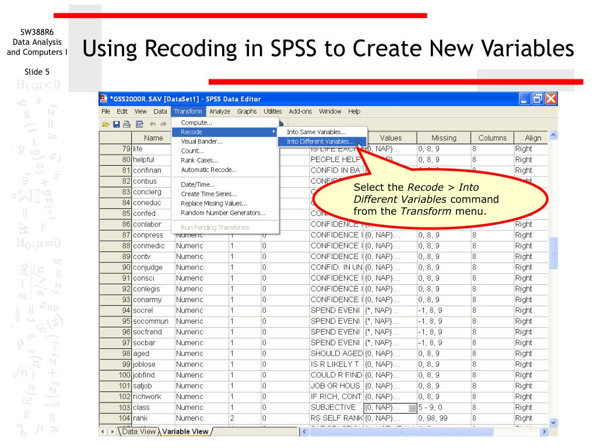
Task: Click 'RS SELF RANK' label cell
Action: tap(336, 418)
